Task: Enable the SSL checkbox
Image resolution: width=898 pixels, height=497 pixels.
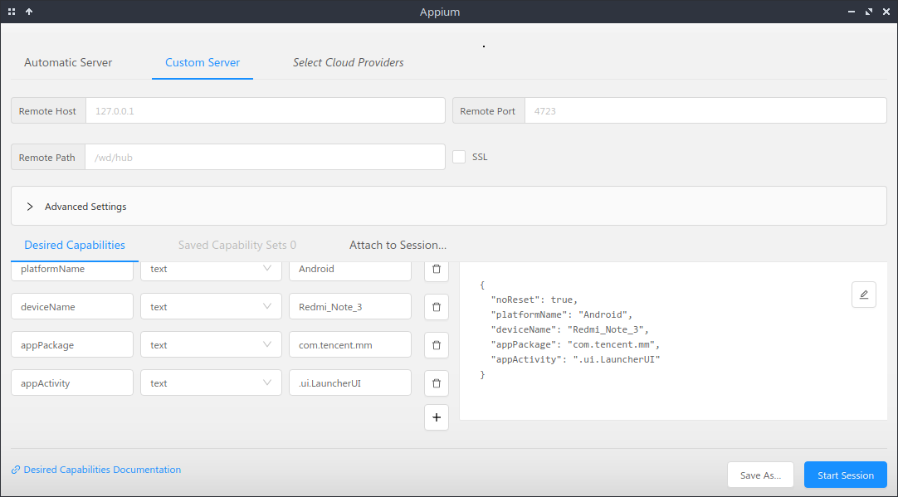Action: (x=459, y=157)
